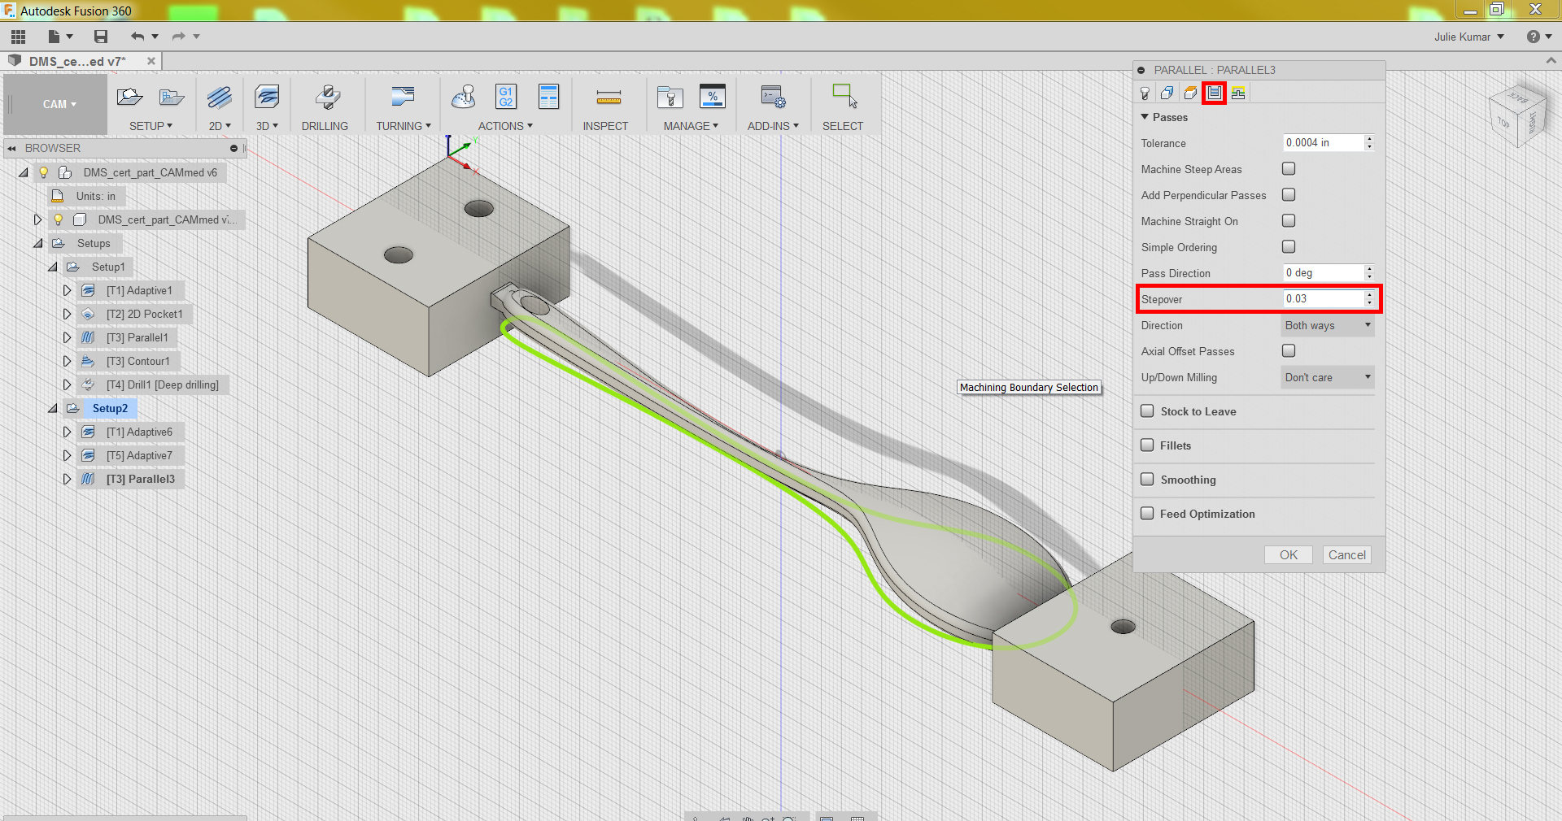Open the File menu dropdown icon

(x=60, y=37)
